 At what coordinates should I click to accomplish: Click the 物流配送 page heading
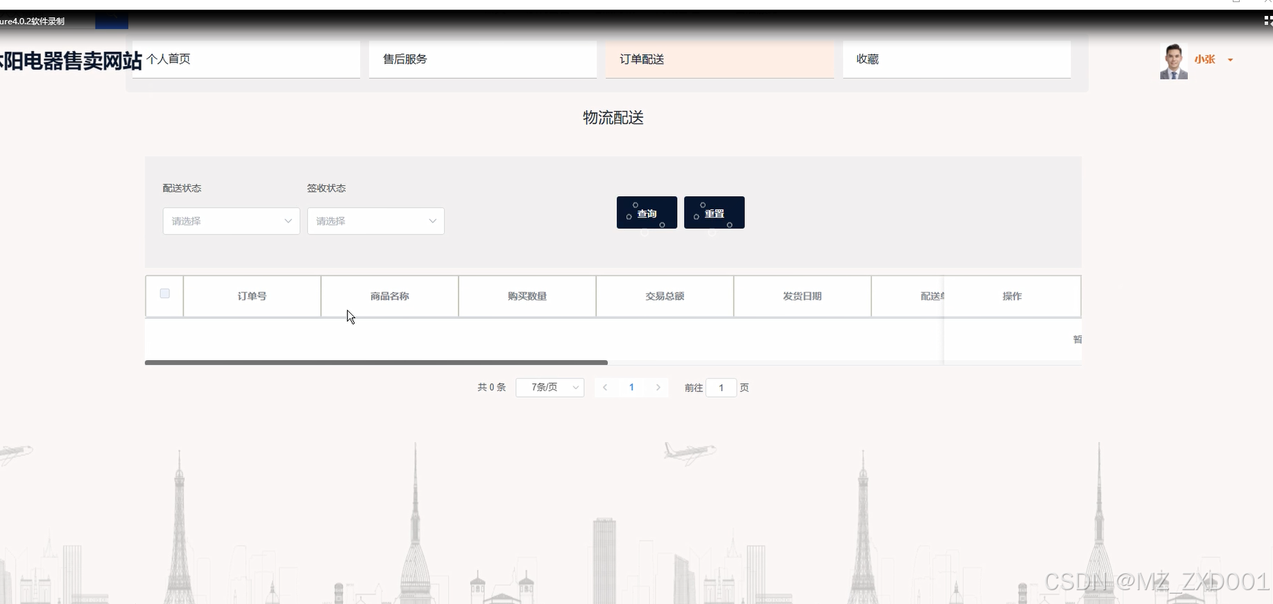point(613,118)
